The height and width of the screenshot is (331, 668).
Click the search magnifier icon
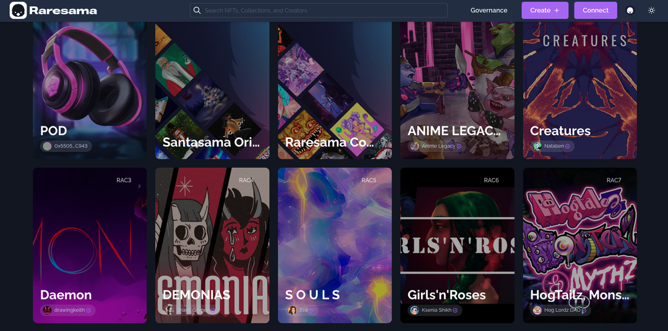[197, 10]
